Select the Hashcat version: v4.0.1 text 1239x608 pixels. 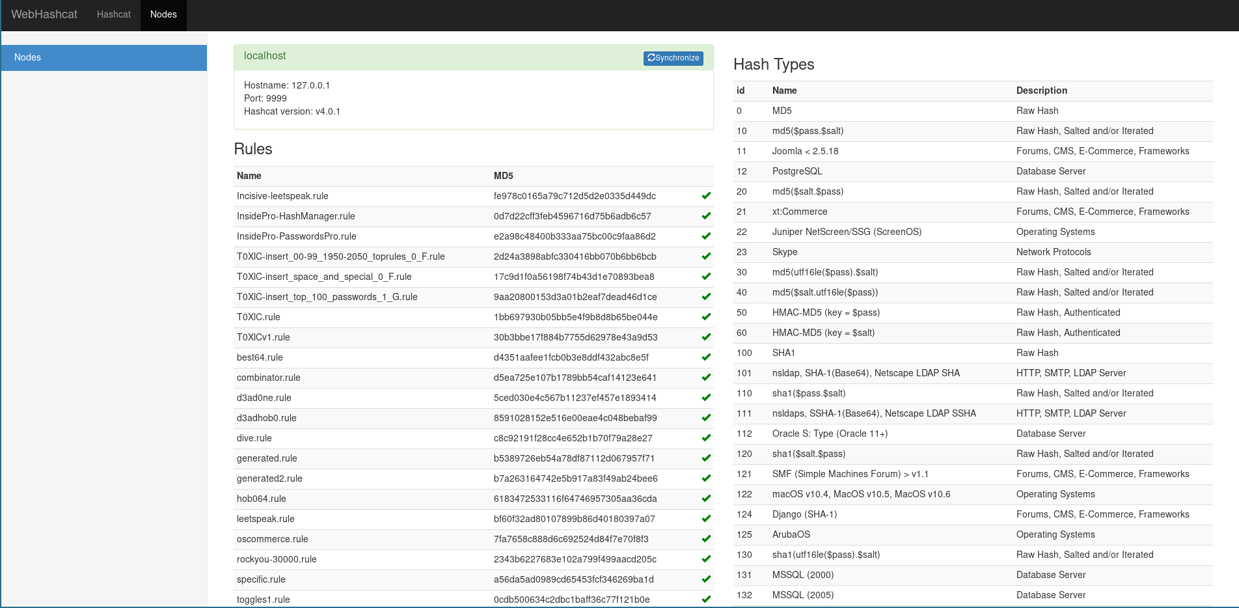point(292,111)
